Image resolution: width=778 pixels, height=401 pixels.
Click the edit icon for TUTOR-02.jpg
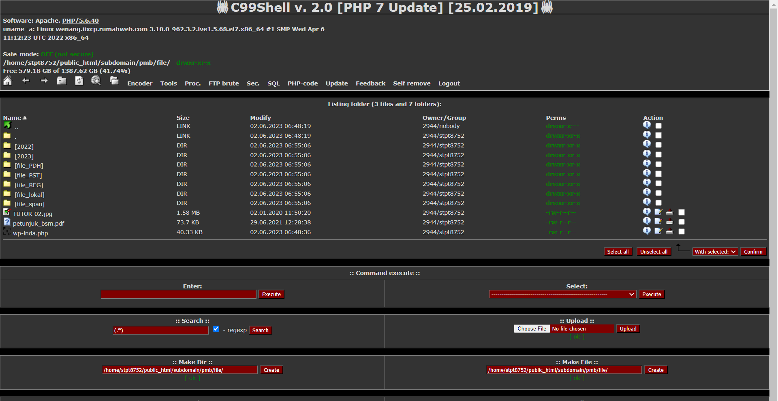(658, 212)
